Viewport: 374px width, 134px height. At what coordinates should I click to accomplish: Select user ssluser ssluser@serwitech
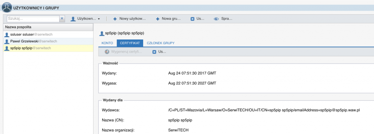[x=48, y=34]
